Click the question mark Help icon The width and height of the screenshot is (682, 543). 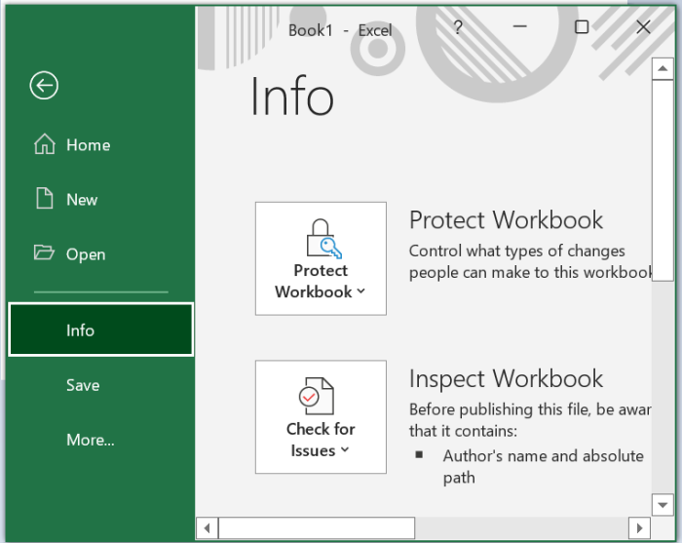[x=458, y=27]
